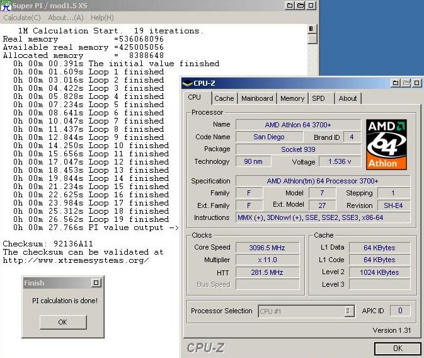
Task: Click the HTT value 281.5 MHz
Action: (x=267, y=272)
